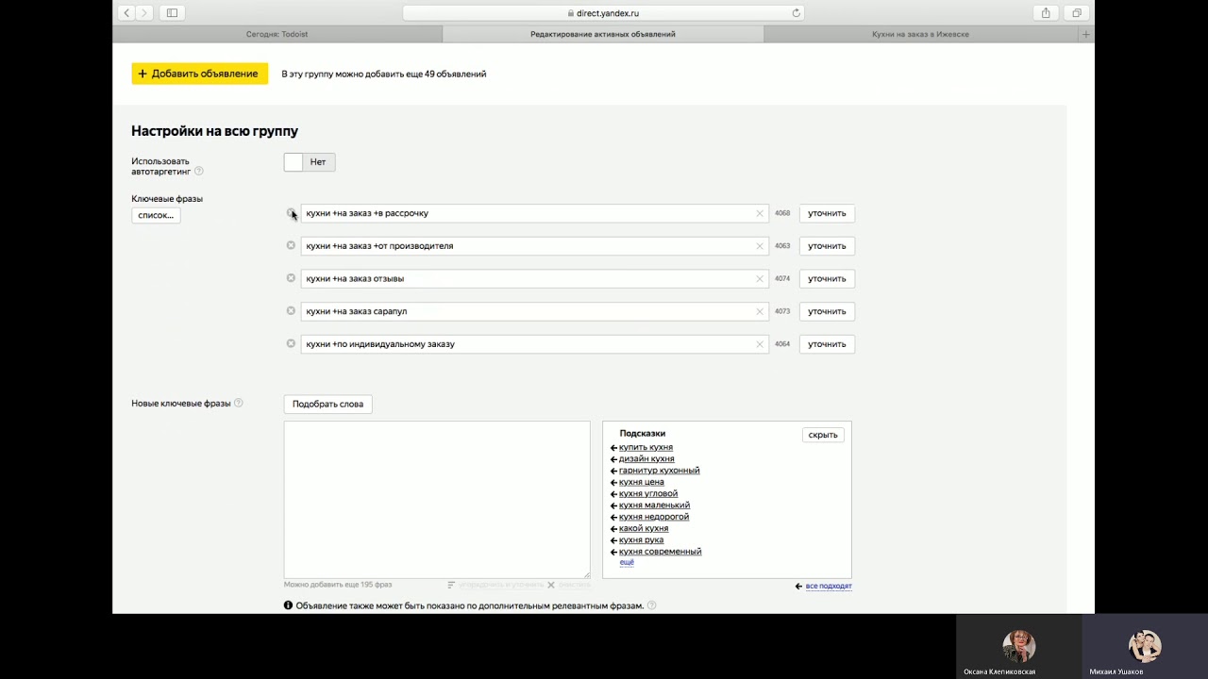Add the suggestion 'купить кухня'
The width and height of the screenshot is (1208, 679).
[646, 447]
